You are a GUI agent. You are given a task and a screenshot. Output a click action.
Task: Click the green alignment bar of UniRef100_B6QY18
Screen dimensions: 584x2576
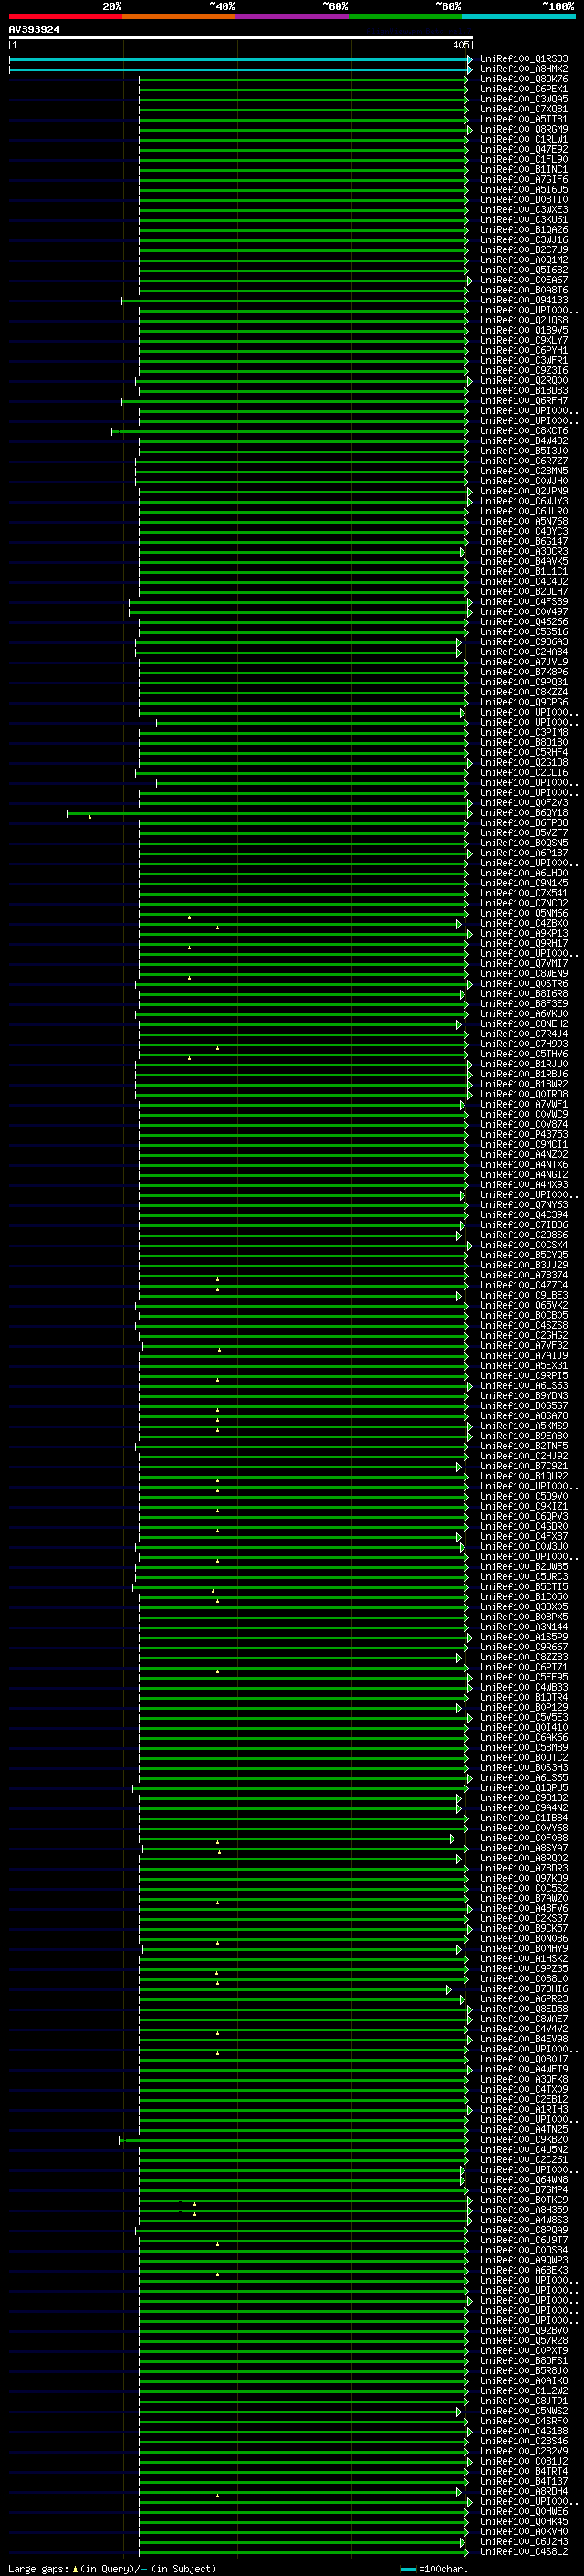(x=268, y=813)
